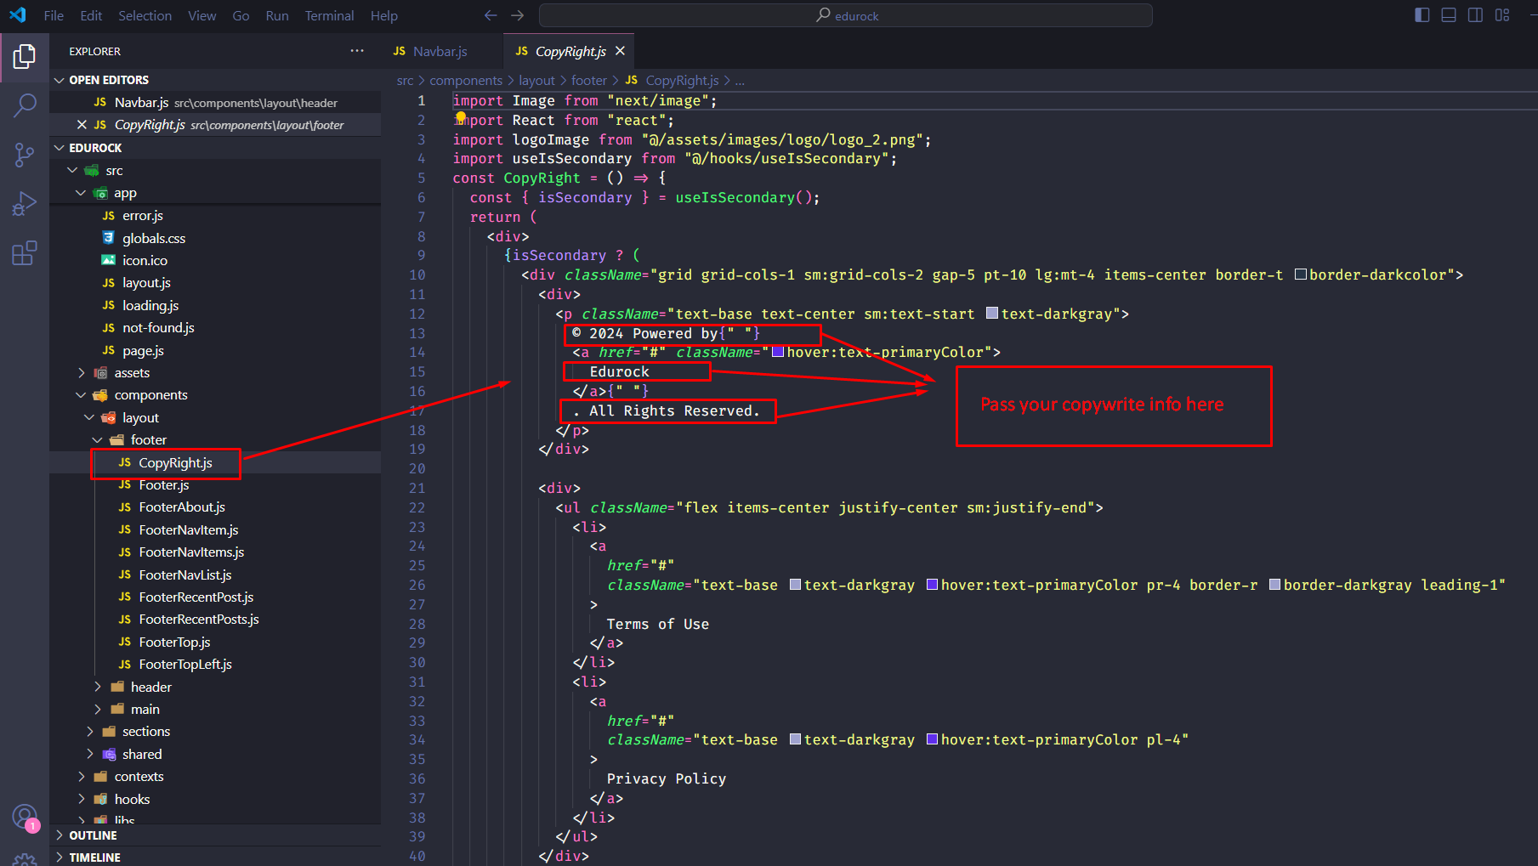
Task: Click hover:text-primaryColor swatch on line 14
Action: (778, 352)
